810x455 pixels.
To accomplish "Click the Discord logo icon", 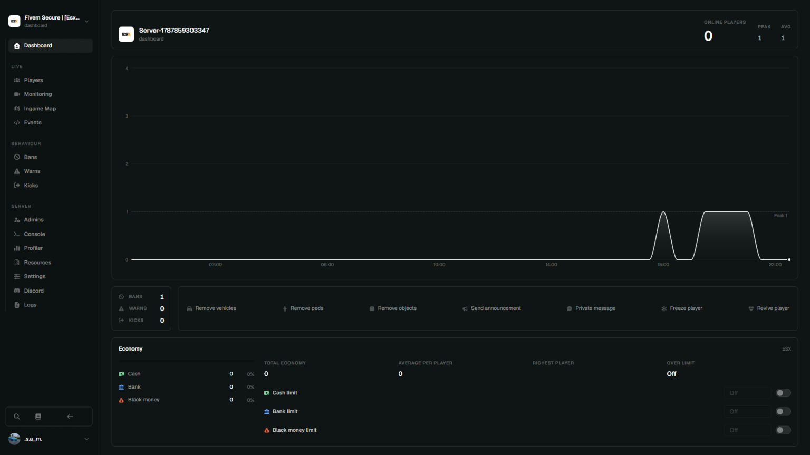I will (x=17, y=291).
